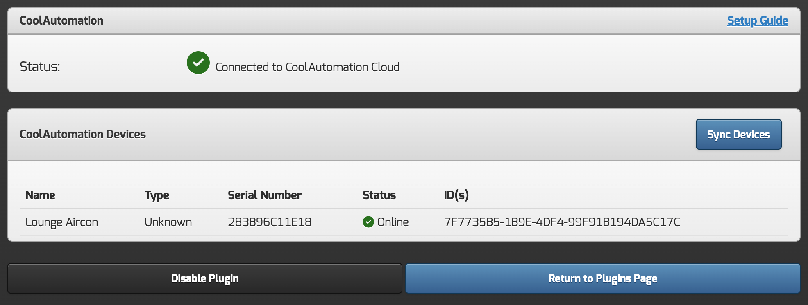808x305 pixels.
Task: Click the Name column header
Action: point(40,195)
